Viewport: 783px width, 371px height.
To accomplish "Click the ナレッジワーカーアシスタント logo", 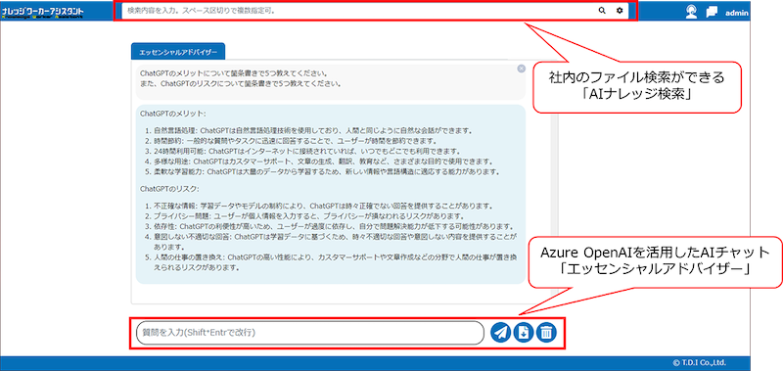I will click(x=42, y=12).
